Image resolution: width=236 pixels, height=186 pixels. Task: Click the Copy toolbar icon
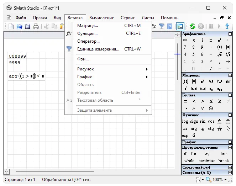[54, 26]
